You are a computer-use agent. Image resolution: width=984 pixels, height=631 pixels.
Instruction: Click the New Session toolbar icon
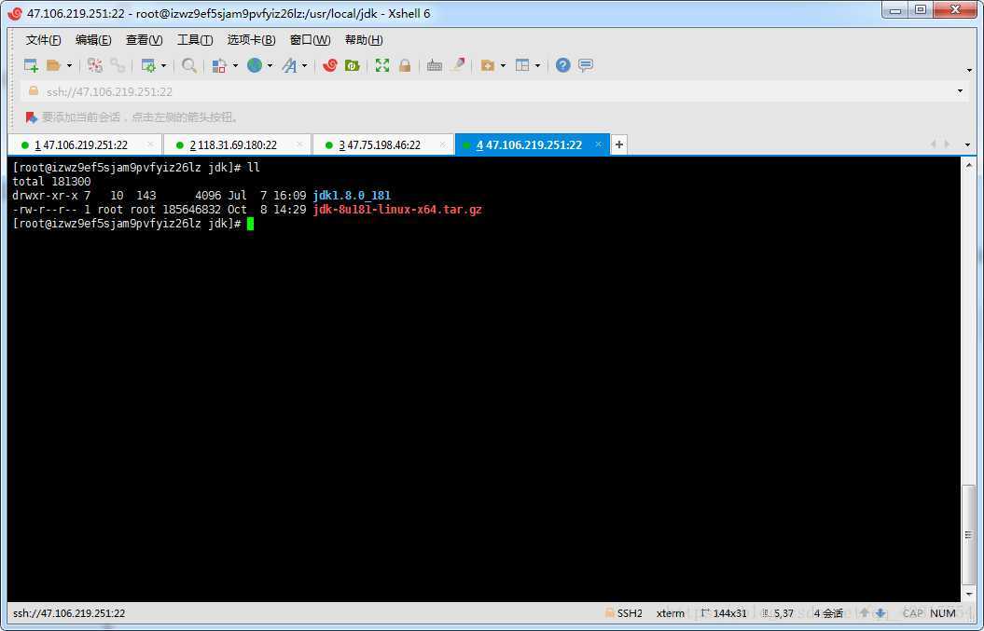(x=31, y=65)
